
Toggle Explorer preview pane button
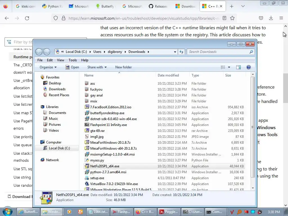[238, 67]
